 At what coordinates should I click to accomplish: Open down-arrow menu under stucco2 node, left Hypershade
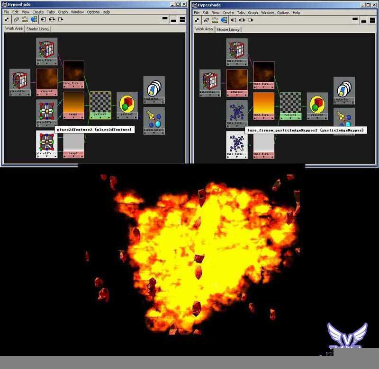coord(46,95)
